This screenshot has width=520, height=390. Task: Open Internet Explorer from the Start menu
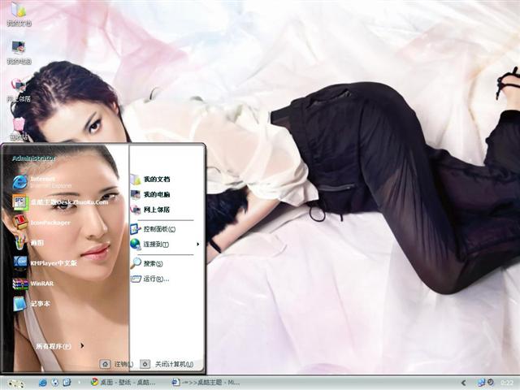click(43, 182)
